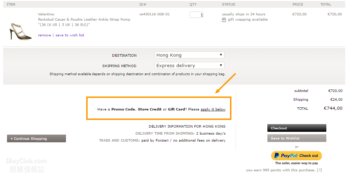Click the Save to Wishlist button
The width and height of the screenshot is (348, 179).
click(297, 138)
